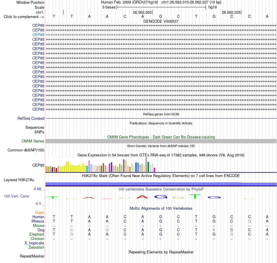
Task: Open the H3K27Ac Mark ENCODE track title
Action: tap(161, 176)
